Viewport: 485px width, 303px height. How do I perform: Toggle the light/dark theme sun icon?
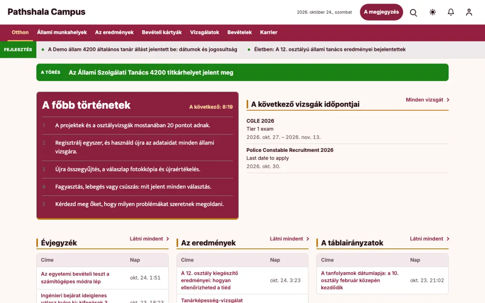(x=433, y=12)
